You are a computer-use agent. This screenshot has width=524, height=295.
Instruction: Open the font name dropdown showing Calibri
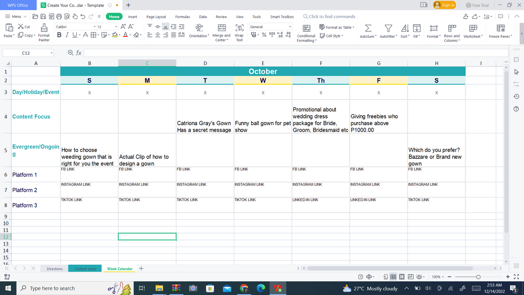click(95, 27)
